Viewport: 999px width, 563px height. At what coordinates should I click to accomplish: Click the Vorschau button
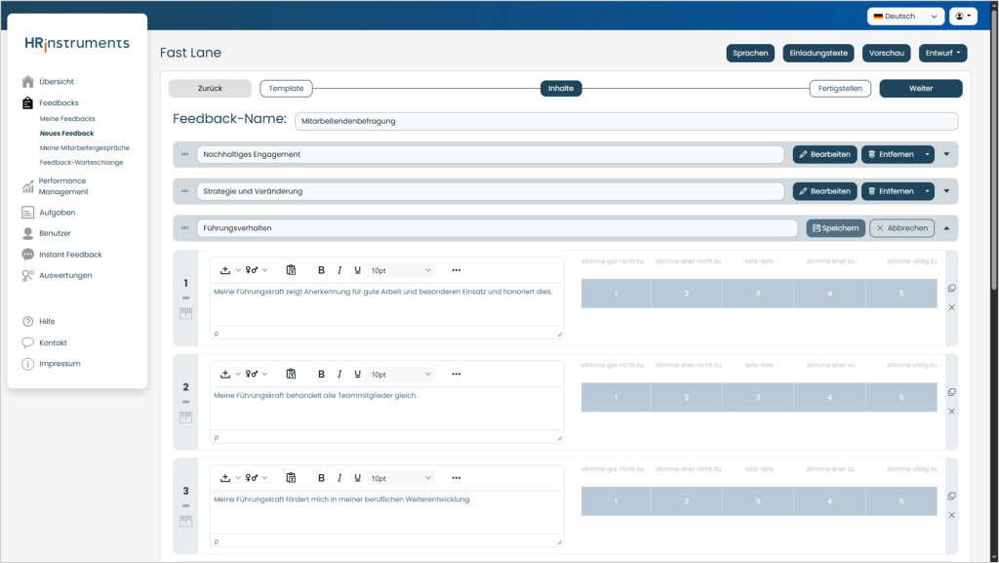[x=886, y=53]
